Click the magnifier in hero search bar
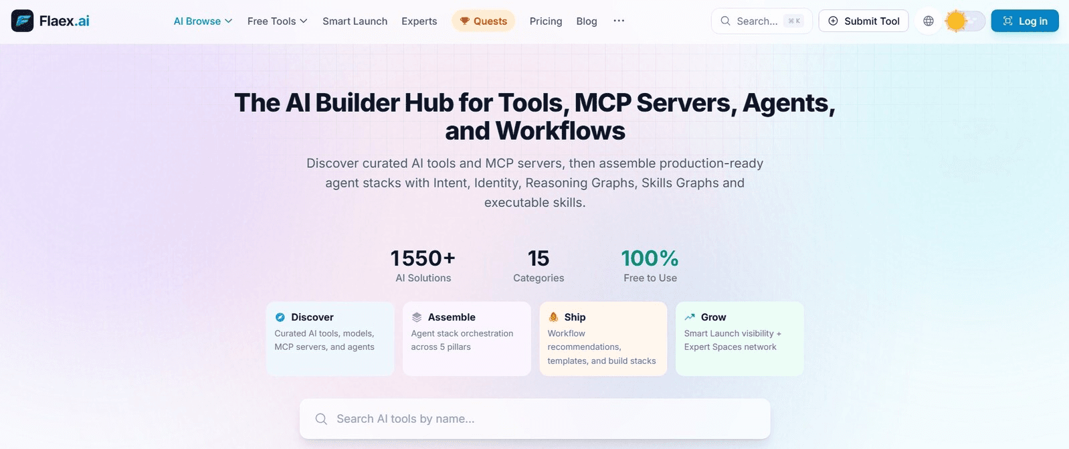 pos(321,419)
